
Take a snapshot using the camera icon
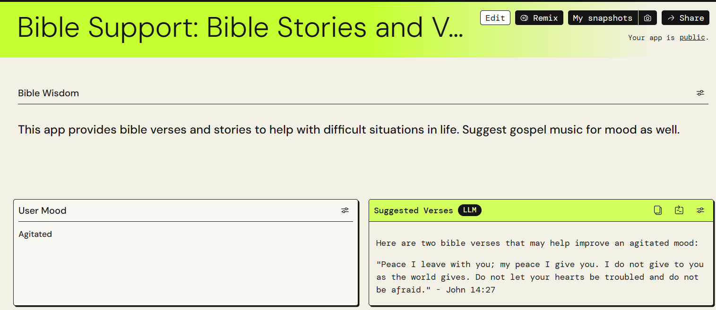point(647,17)
